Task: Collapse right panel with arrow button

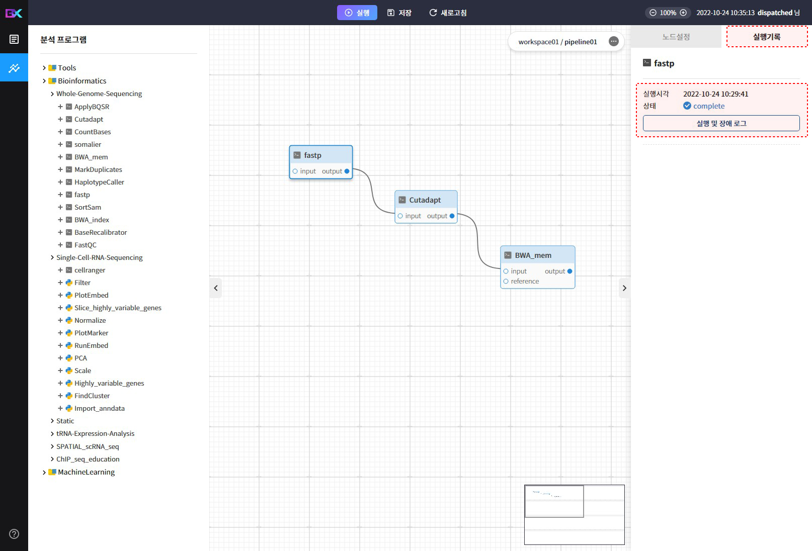Action: click(x=624, y=288)
